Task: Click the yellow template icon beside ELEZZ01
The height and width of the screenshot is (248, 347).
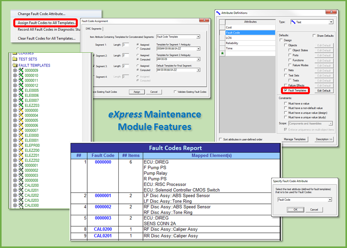Action: 21,155
